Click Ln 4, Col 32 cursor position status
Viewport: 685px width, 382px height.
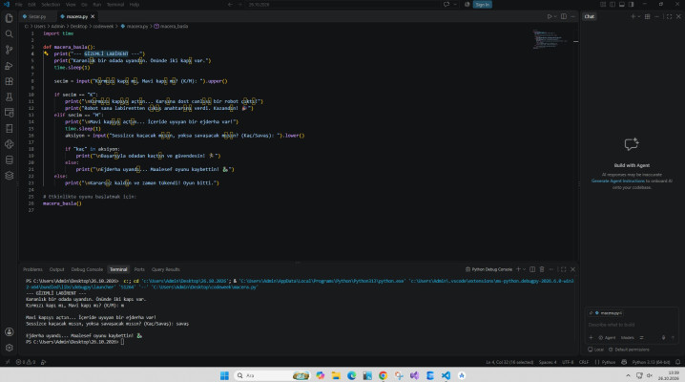coord(509,362)
